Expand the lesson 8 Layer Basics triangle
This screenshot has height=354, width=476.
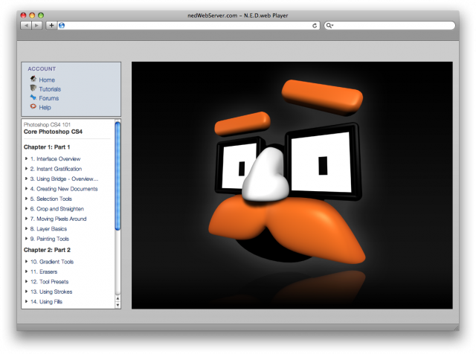(x=27, y=228)
